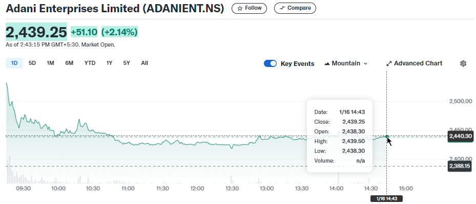The height and width of the screenshot is (204, 476).
Task: Show the 5Y range
Action: [127, 63]
